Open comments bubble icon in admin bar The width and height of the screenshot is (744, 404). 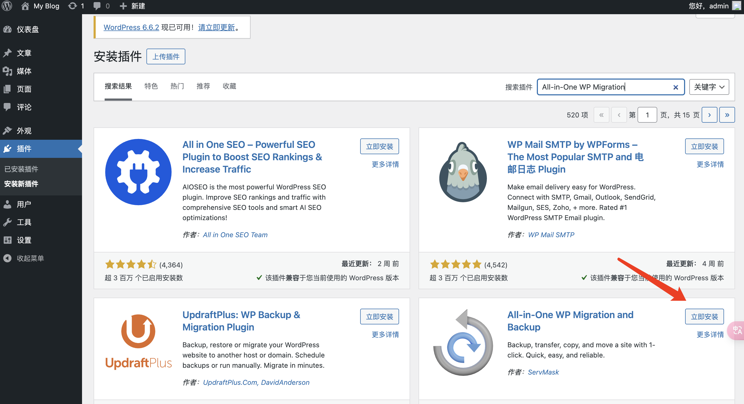[97, 6]
